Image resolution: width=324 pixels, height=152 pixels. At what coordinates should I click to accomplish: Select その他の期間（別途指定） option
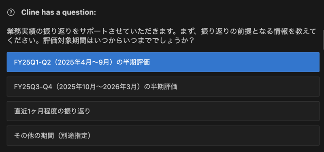(163, 135)
